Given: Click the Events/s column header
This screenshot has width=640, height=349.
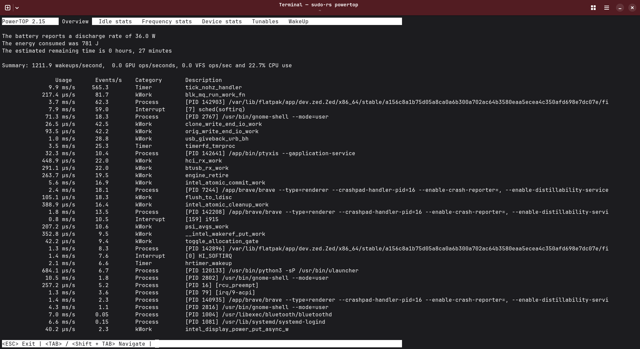Looking at the screenshot, I should (109, 80).
